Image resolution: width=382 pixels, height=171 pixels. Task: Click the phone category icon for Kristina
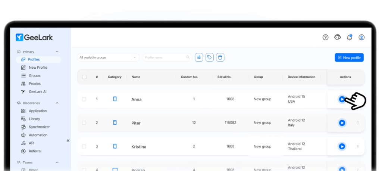tap(115, 146)
